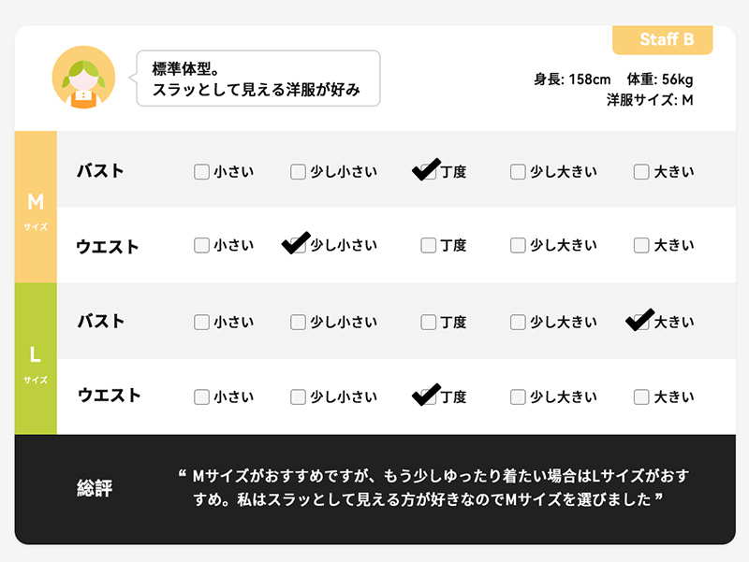Click the Staff B label badge

tap(663, 40)
